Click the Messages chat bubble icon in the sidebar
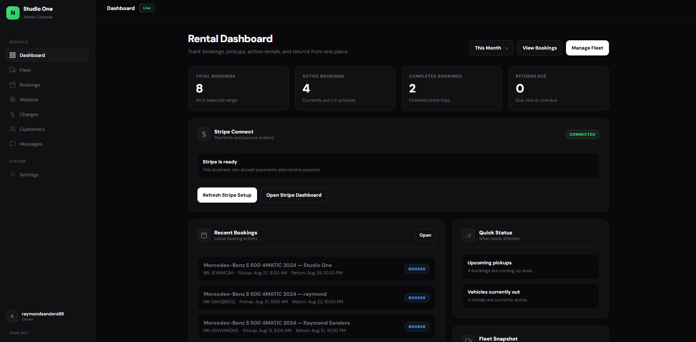The width and height of the screenshot is (696, 342). [13, 144]
